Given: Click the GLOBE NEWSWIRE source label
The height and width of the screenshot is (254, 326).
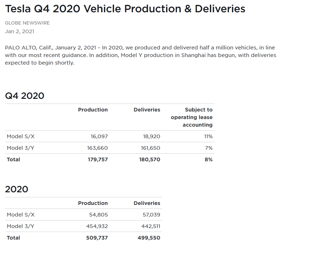Looking at the screenshot, I should tap(27, 23).
